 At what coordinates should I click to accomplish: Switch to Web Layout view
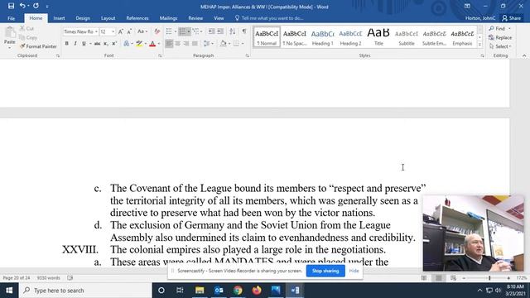(x=453, y=278)
